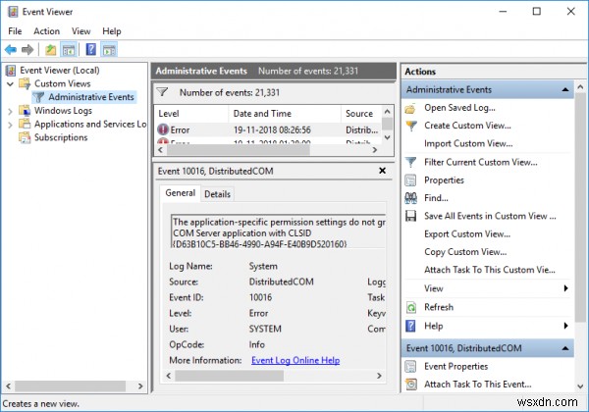Click Actions pane scrollbar down arrow
Viewport: 589px width, 412px height.
pos(580,386)
